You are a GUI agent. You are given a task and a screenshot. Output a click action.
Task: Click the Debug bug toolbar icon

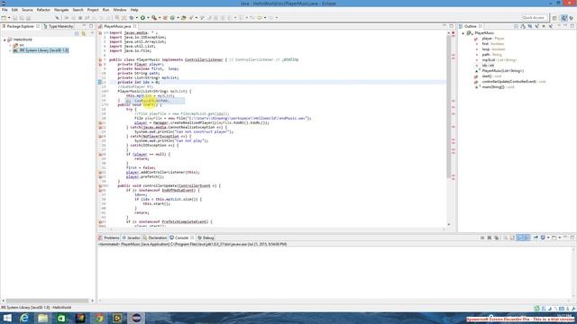(x=132, y=18)
